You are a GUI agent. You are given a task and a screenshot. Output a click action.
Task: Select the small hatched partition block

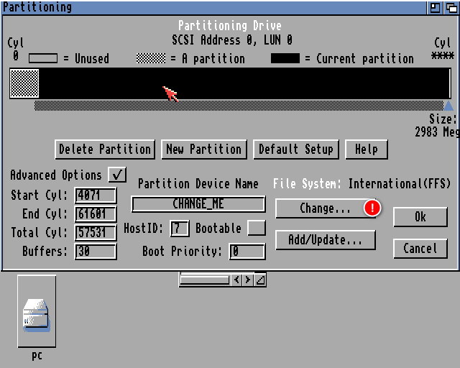[24, 83]
